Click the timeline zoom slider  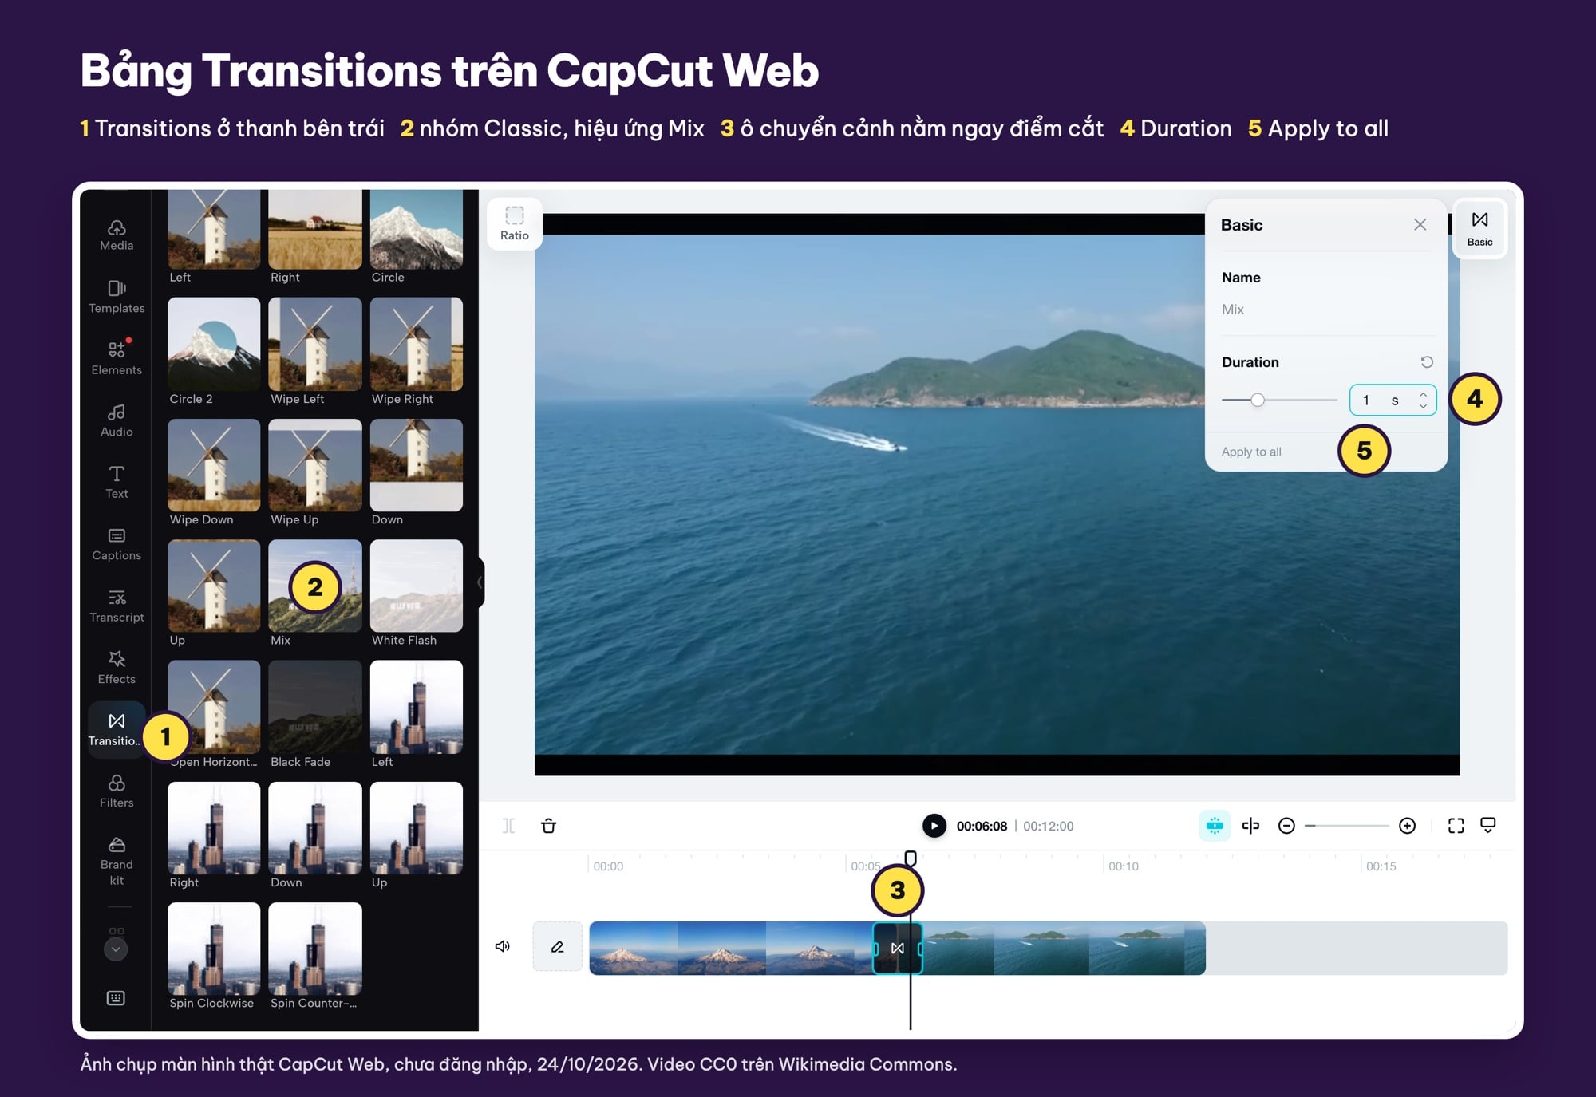pos(1347,826)
